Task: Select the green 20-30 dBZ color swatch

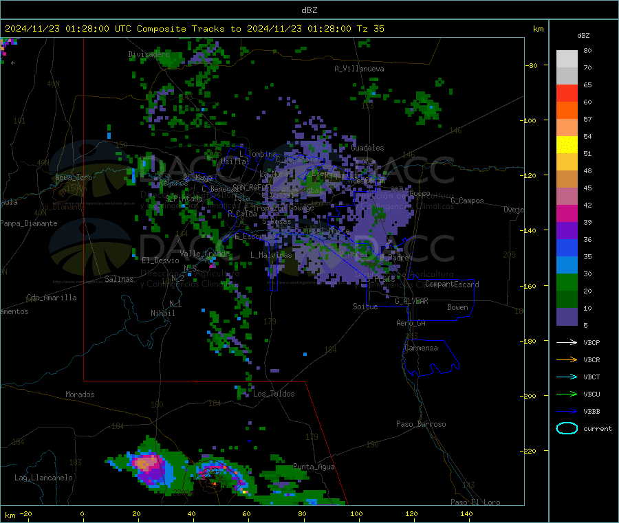Action: [567, 282]
